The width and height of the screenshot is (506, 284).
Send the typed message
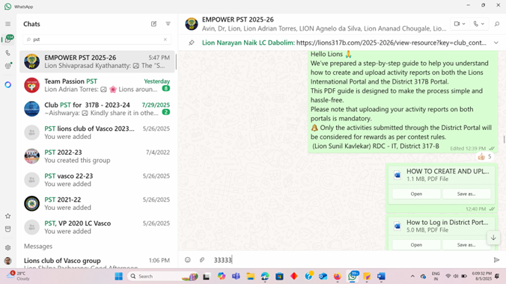pyautogui.click(x=496, y=260)
